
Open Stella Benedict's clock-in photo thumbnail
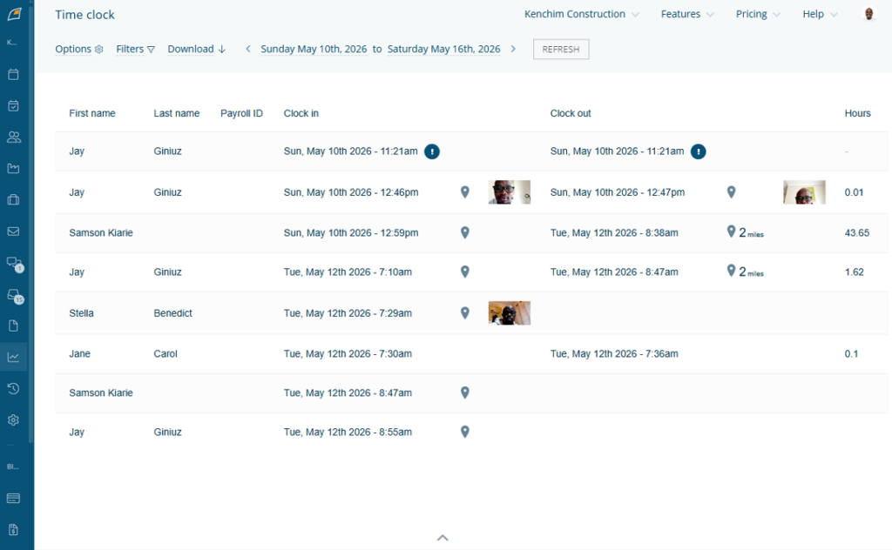(509, 313)
